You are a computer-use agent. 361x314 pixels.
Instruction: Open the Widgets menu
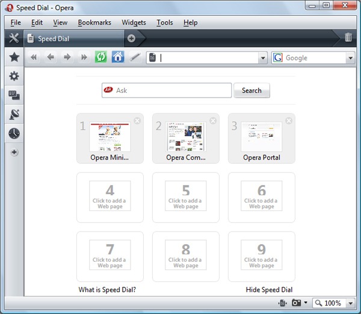click(134, 22)
